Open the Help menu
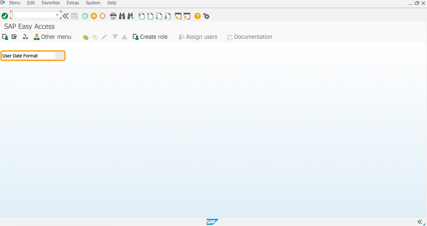The width and height of the screenshot is (427, 226). coord(112,3)
